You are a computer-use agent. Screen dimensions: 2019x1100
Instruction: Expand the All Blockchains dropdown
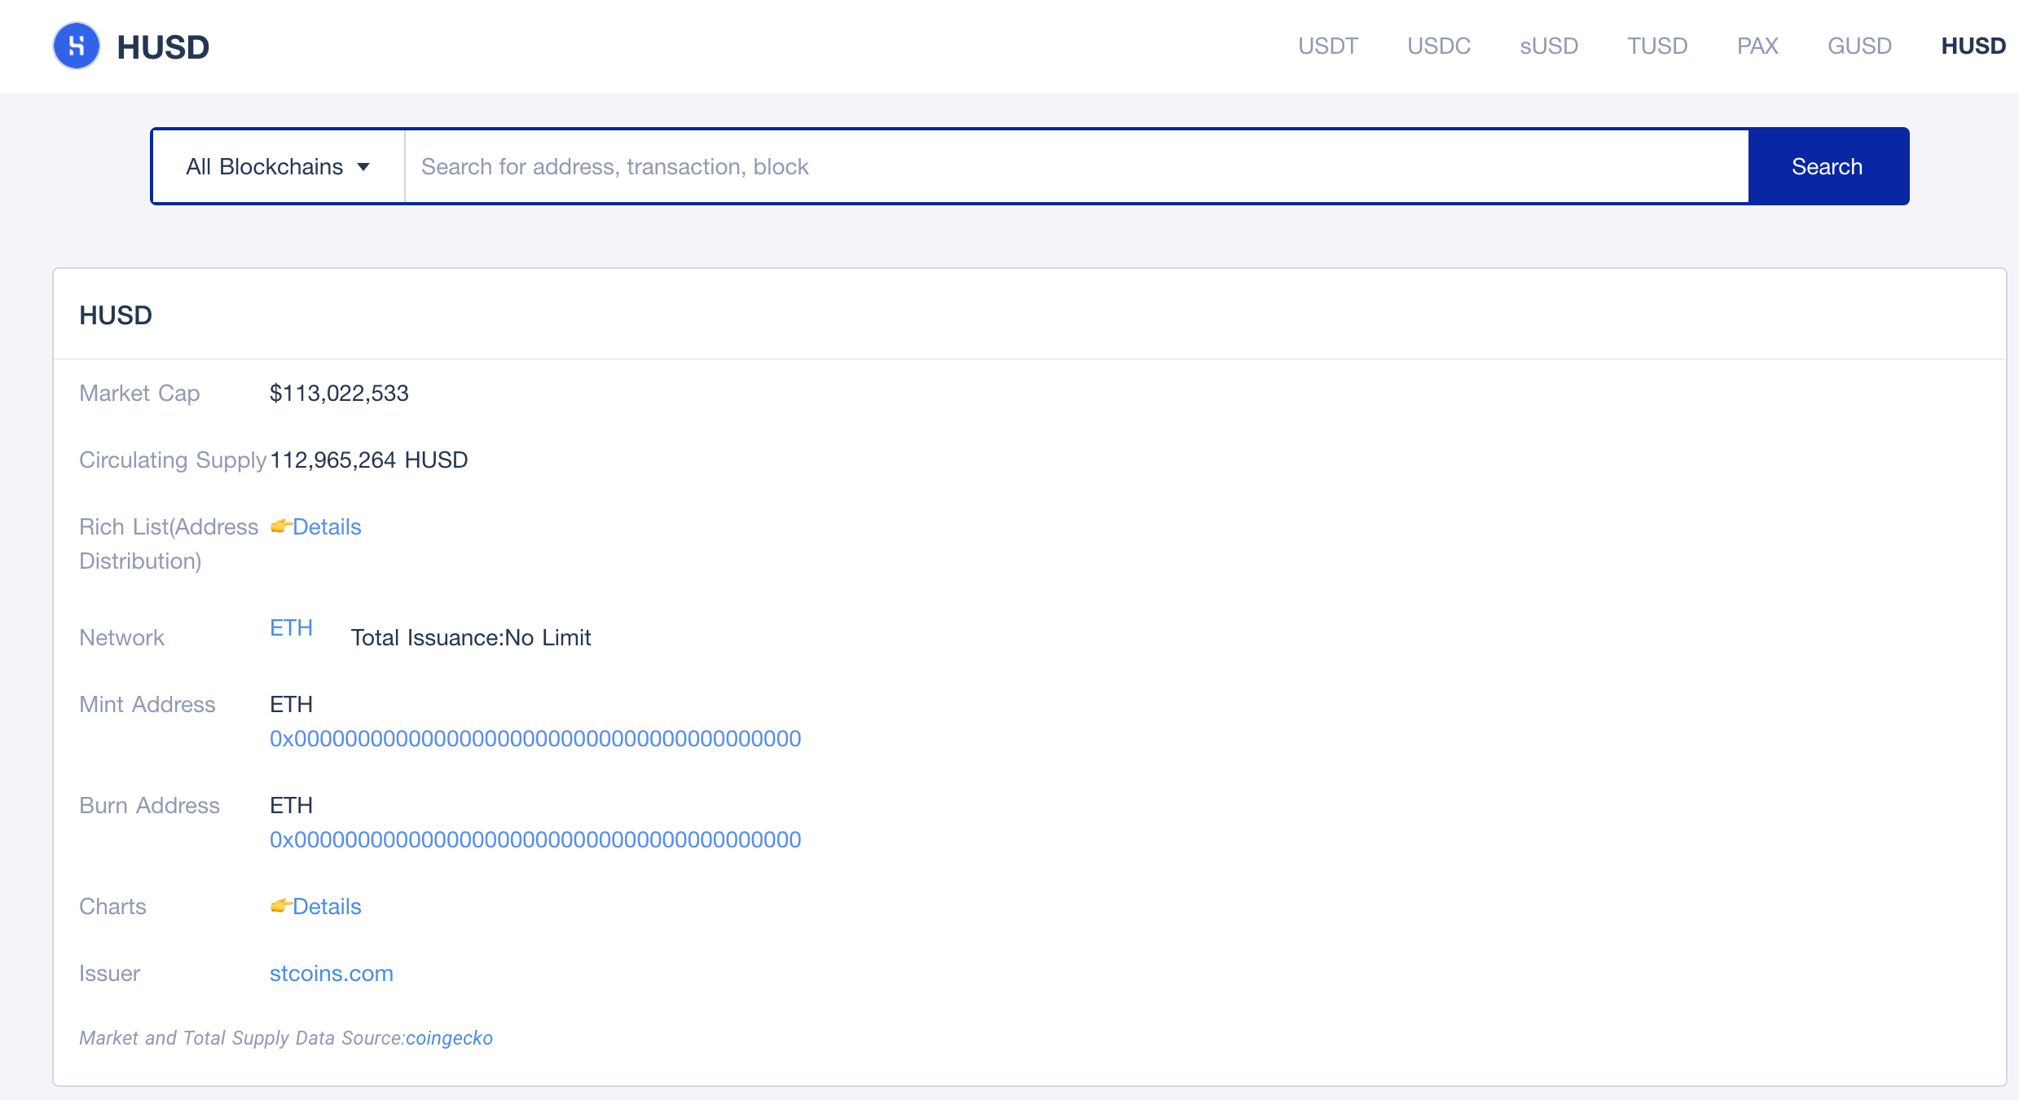(x=279, y=166)
